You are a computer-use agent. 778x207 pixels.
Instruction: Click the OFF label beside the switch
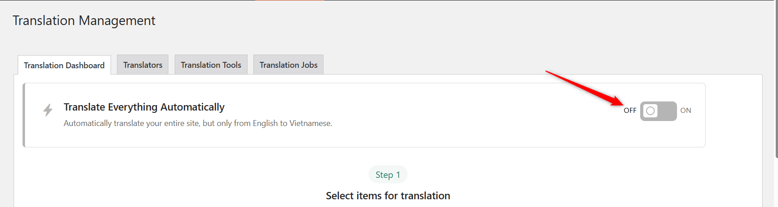pos(630,111)
